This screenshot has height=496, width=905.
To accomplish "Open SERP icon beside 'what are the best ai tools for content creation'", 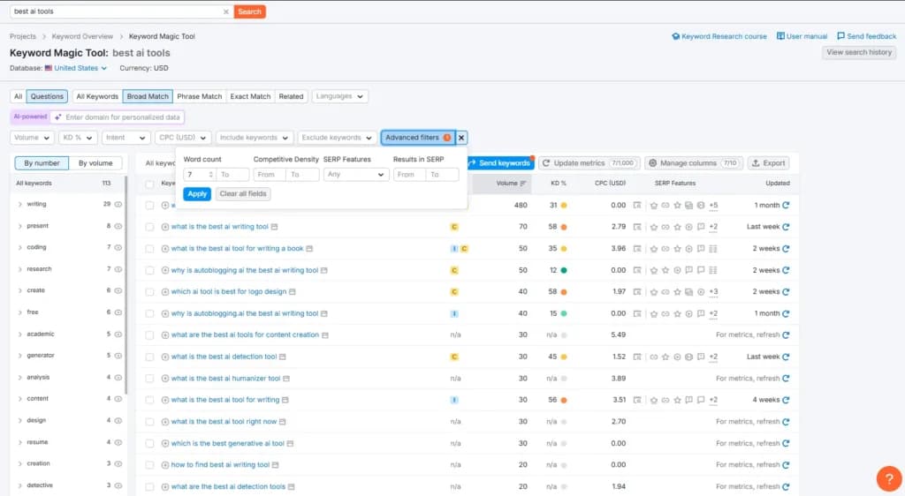I will 325,335.
